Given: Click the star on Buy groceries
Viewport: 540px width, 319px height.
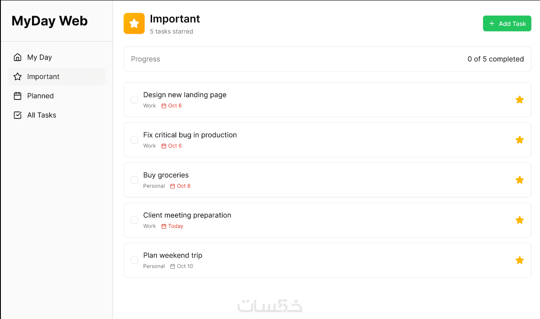Looking at the screenshot, I should tap(519, 180).
